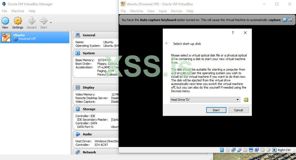The width and height of the screenshot is (296, 160).
Task: Click the General section icon
Action: click(x=78, y=35)
